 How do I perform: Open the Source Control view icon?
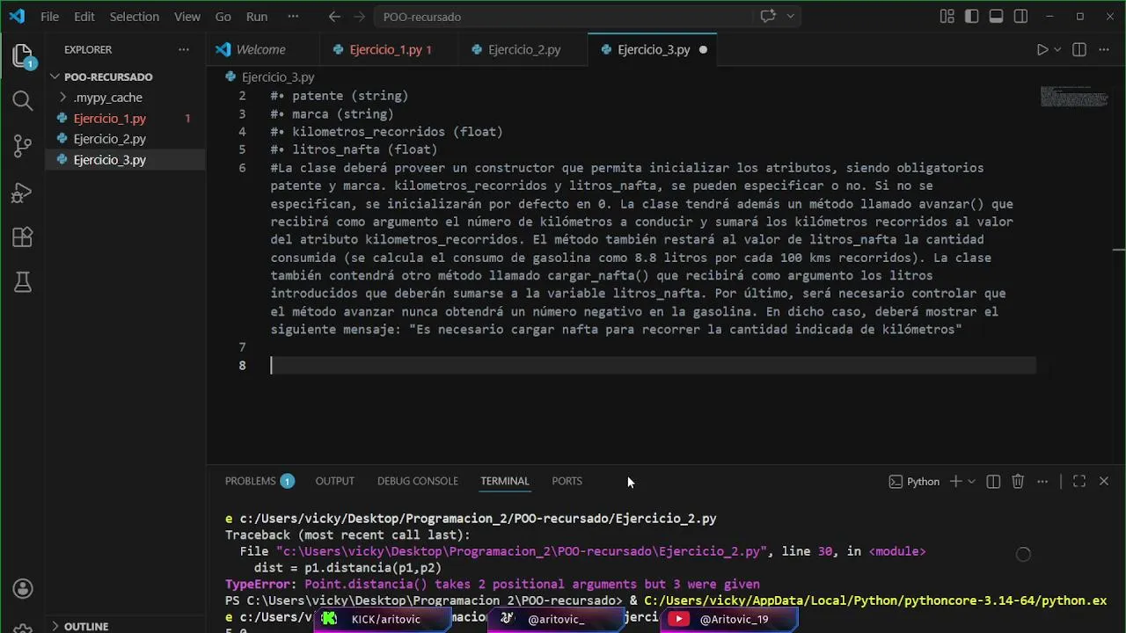coord(23,146)
